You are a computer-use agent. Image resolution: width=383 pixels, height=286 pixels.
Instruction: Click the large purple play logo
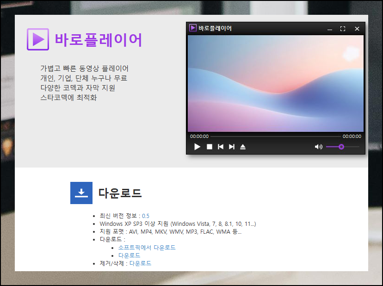point(38,39)
